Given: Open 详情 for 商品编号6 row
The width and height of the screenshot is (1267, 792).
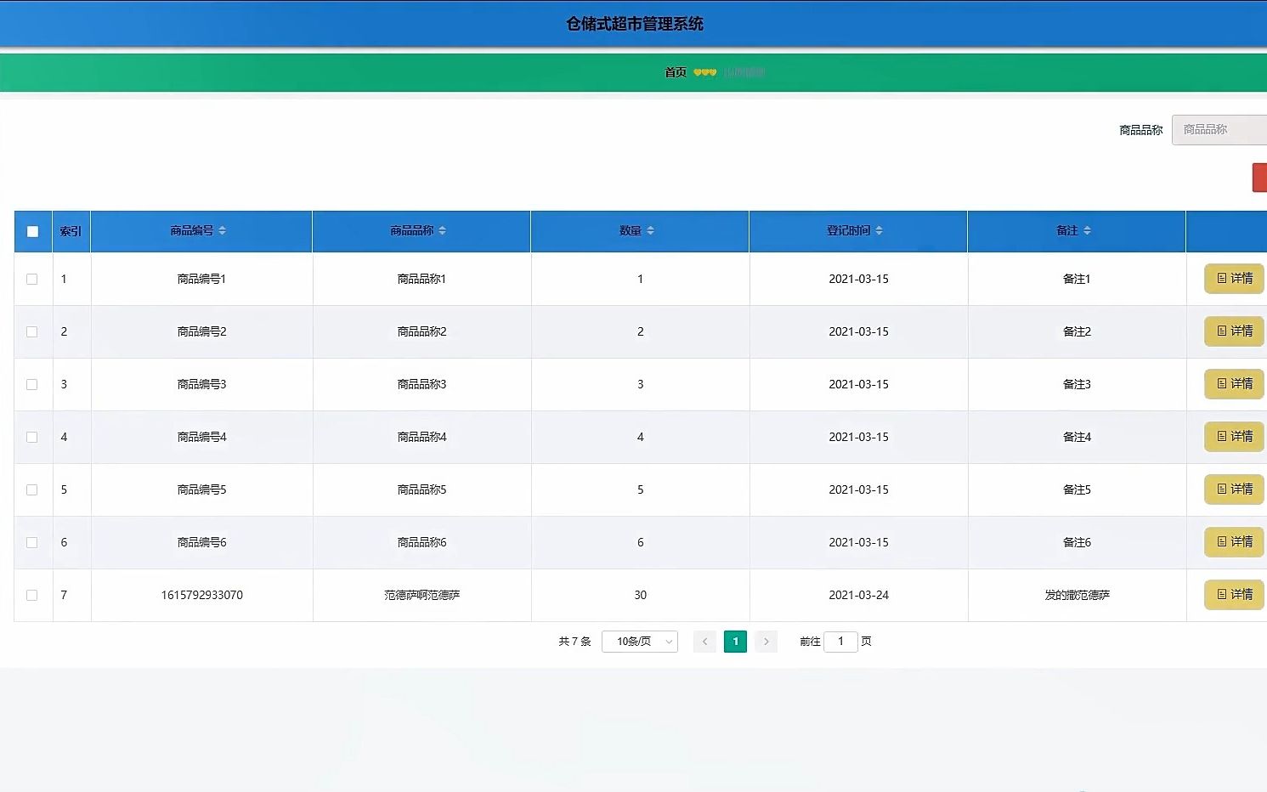Looking at the screenshot, I should tap(1233, 542).
